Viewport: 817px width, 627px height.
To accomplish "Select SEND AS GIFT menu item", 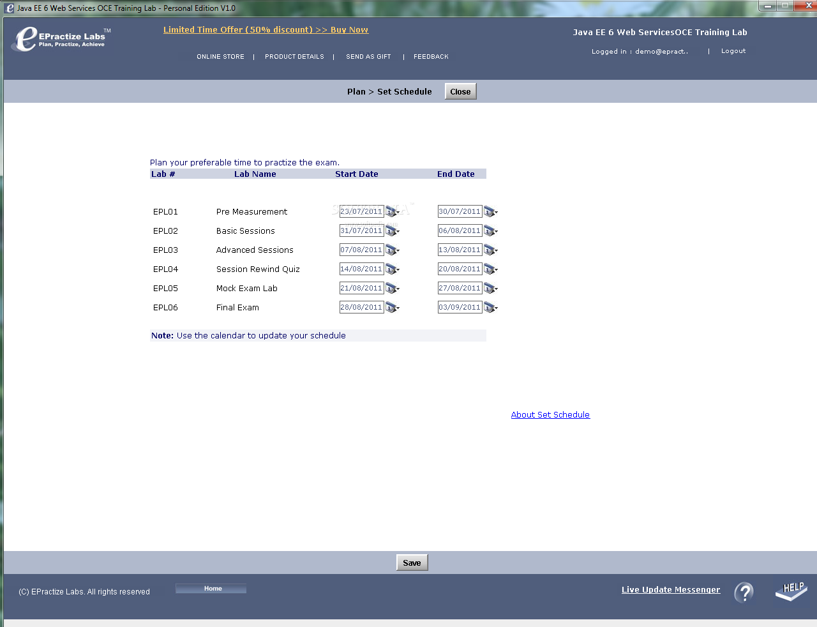I will (x=368, y=57).
